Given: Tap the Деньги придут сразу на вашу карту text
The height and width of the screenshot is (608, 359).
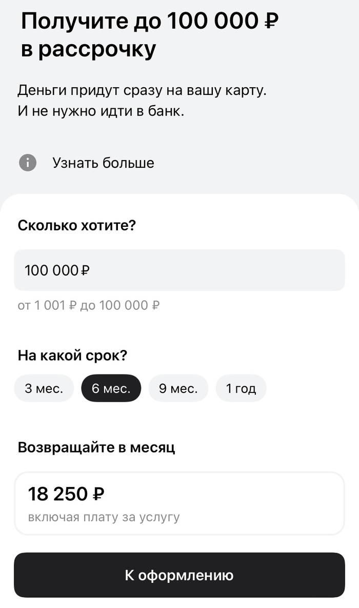Looking at the screenshot, I should 143,91.
